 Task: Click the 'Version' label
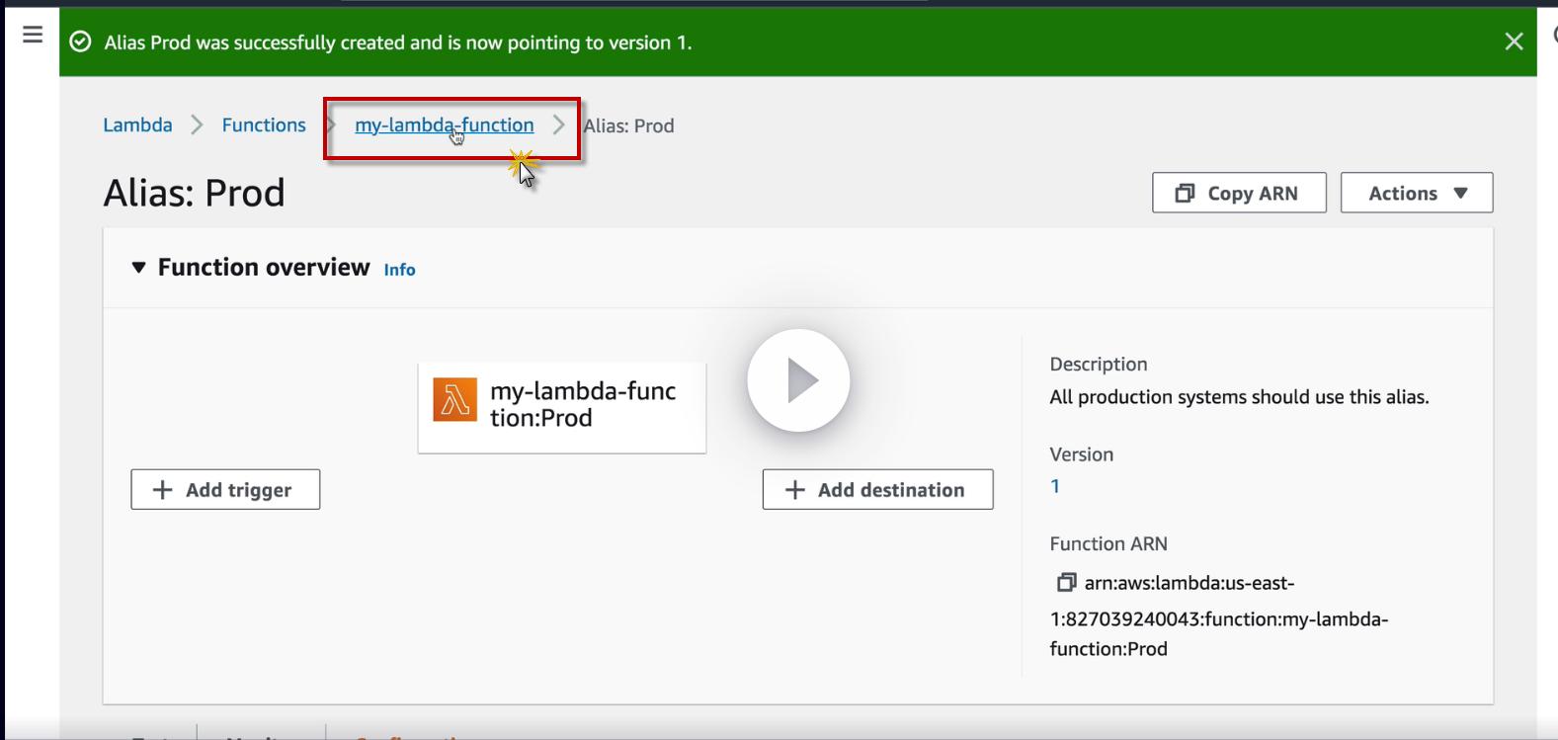[x=1082, y=454]
